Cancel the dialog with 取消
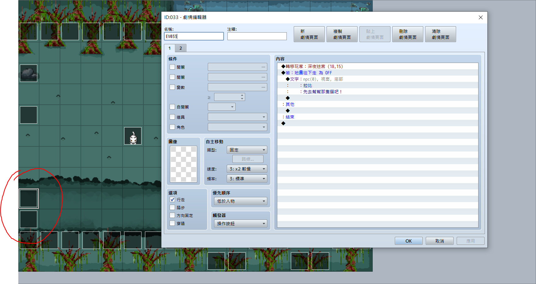This screenshot has width=536, height=284. click(440, 241)
